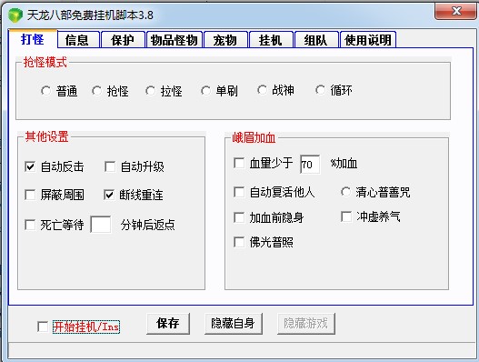The height and width of the screenshot is (362, 479).
Task: Open the 使用说明 tab
Action: (x=368, y=40)
